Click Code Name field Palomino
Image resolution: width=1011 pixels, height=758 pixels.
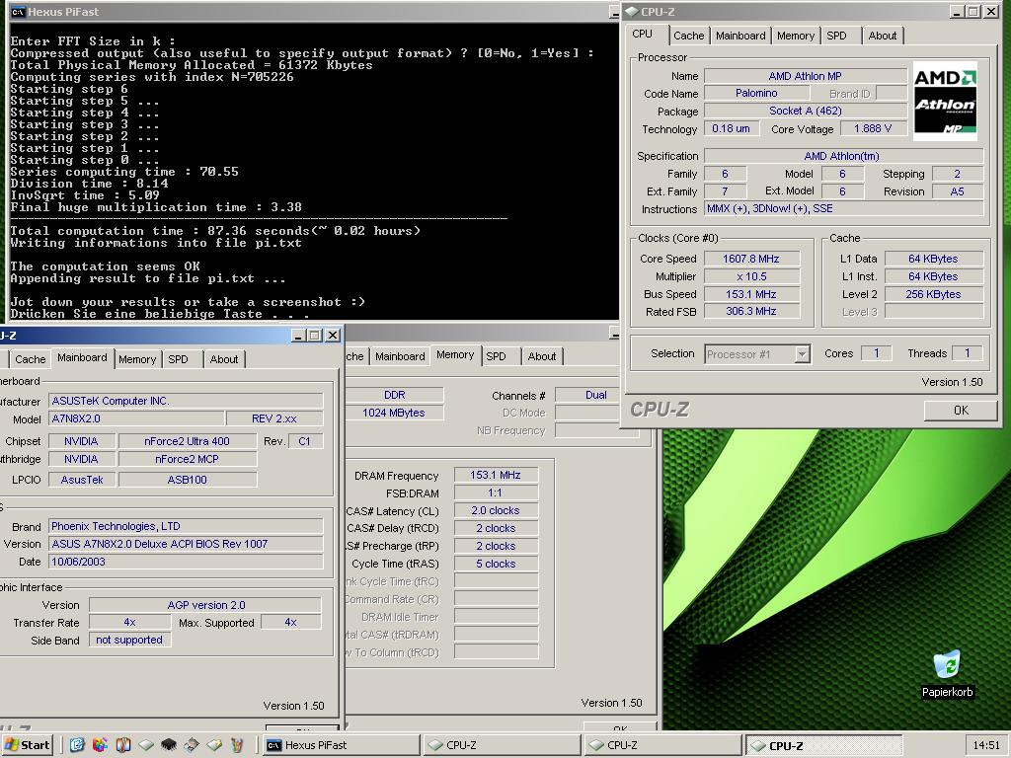pyautogui.click(x=756, y=94)
